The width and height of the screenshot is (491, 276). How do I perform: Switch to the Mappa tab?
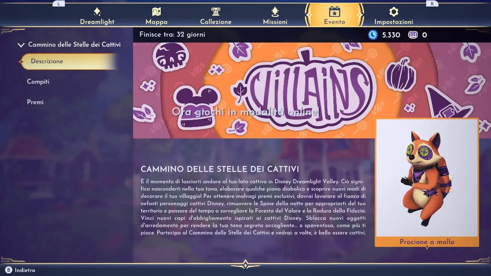click(x=156, y=16)
